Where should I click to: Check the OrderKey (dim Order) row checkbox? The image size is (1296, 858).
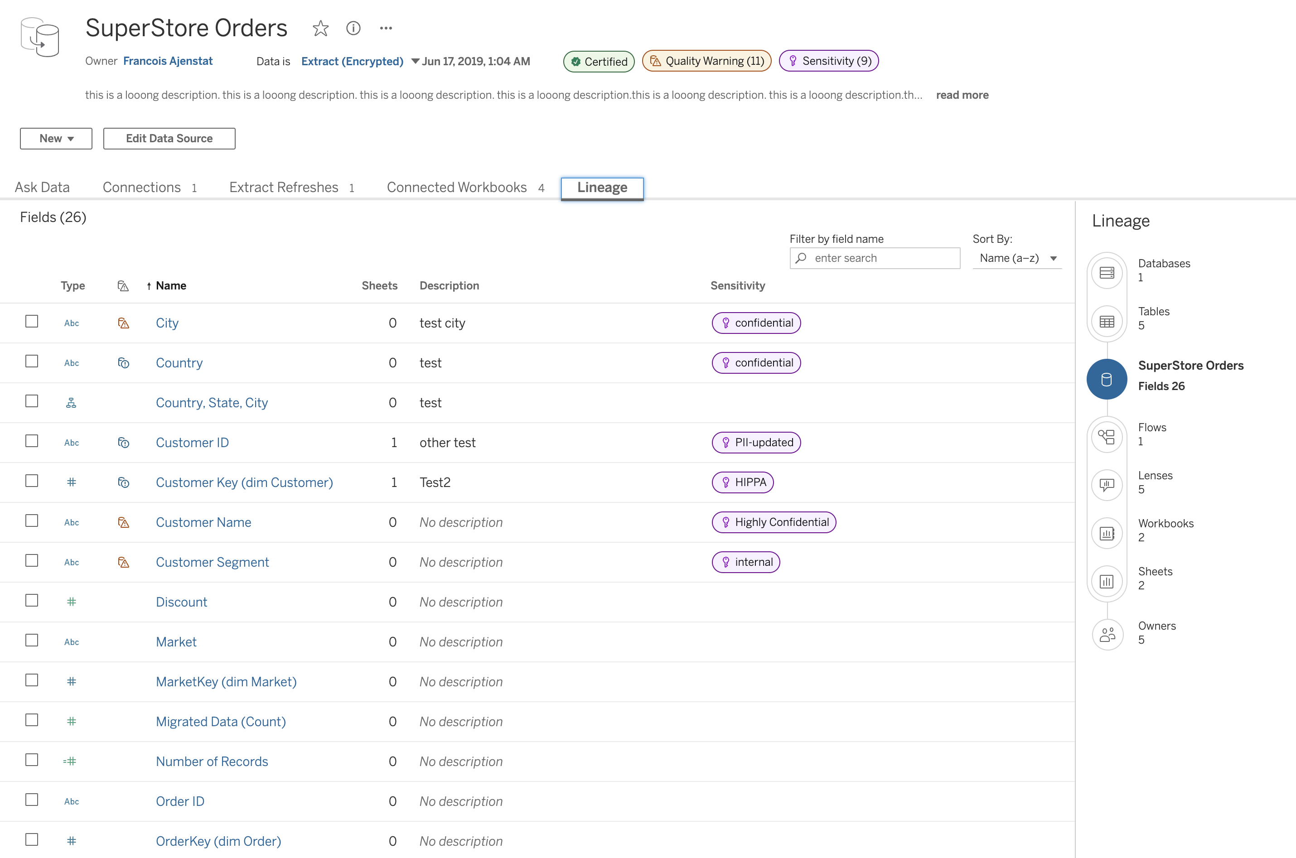point(32,839)
